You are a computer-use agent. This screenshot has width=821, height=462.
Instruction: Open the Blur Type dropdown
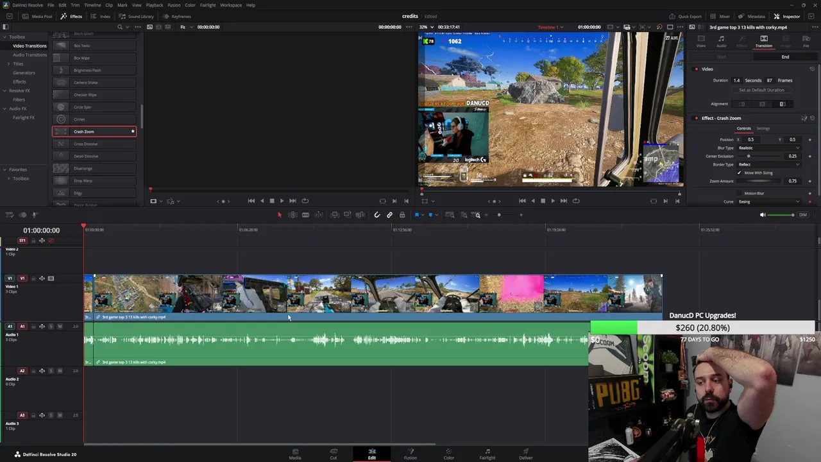point(768,148)
